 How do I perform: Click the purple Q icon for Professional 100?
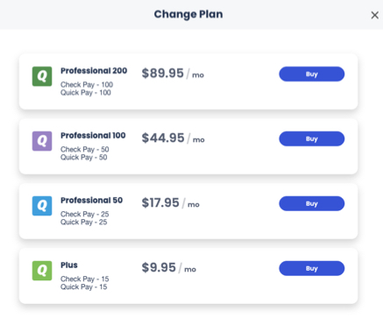click(42, 141)
